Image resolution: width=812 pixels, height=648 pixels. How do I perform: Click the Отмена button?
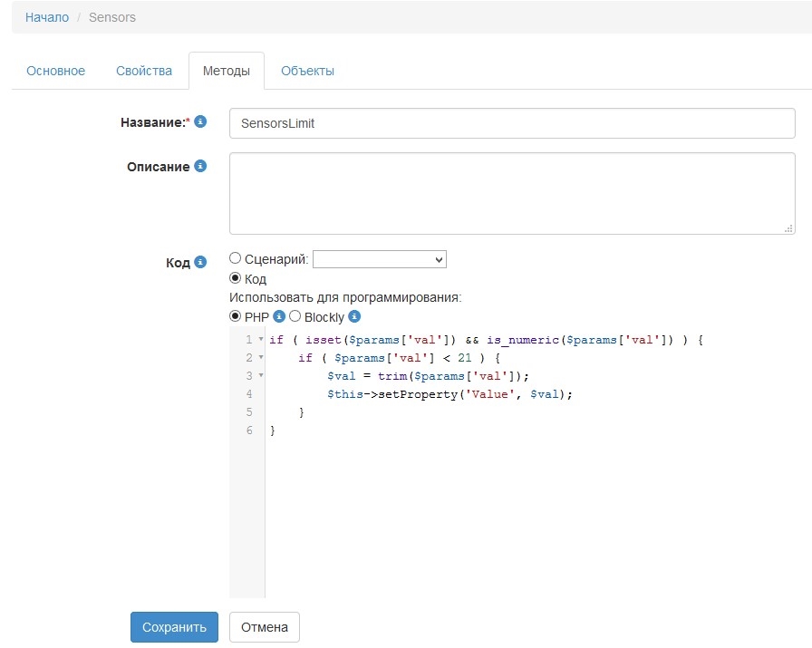[x=265, y=627]
